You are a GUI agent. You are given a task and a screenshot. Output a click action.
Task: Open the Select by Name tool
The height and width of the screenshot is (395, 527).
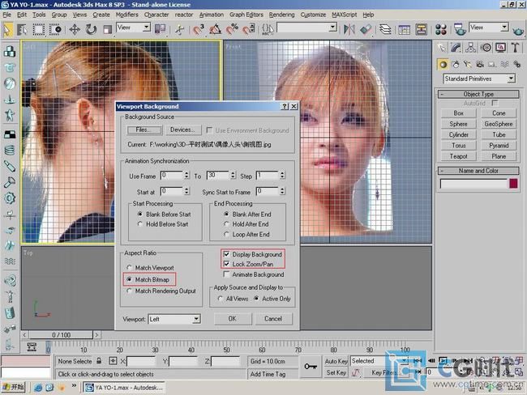[22, 29]
